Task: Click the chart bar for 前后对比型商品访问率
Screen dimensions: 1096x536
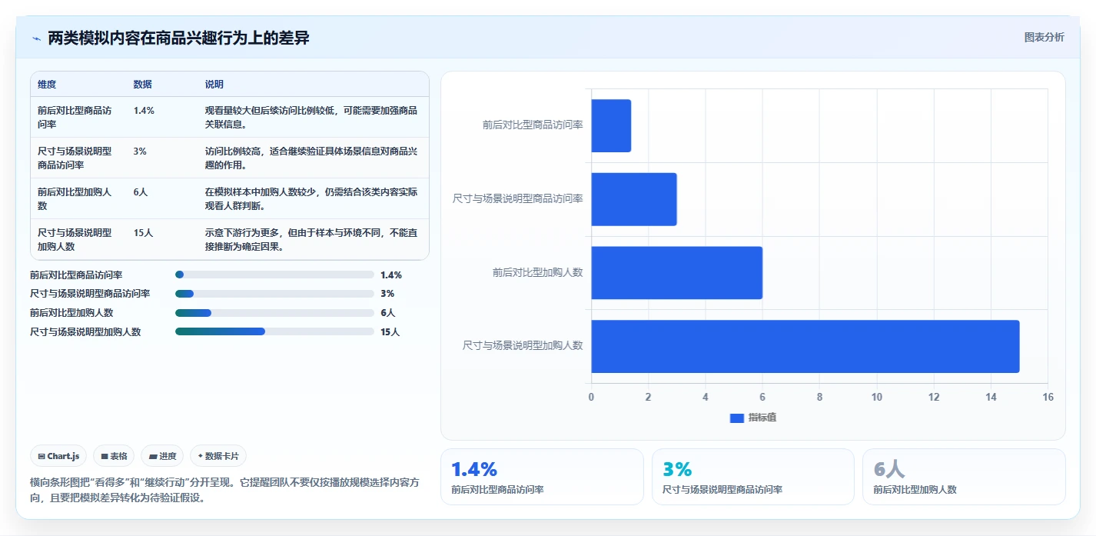Action: (611, 125)
